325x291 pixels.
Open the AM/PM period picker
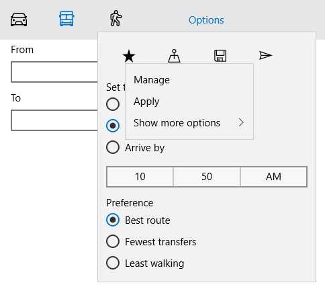coord(273,177)
